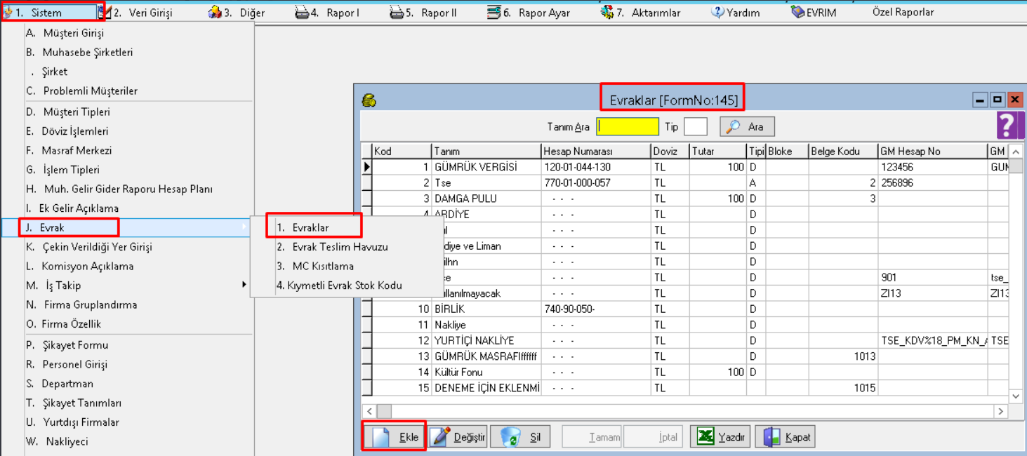Select the DAMGA PULU cell
Image resolution: width=1027 pixels, height=456 pixels.
pyautogui.click(x=486, y=199)
